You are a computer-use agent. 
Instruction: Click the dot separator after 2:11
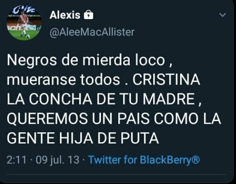coord(31,160)
